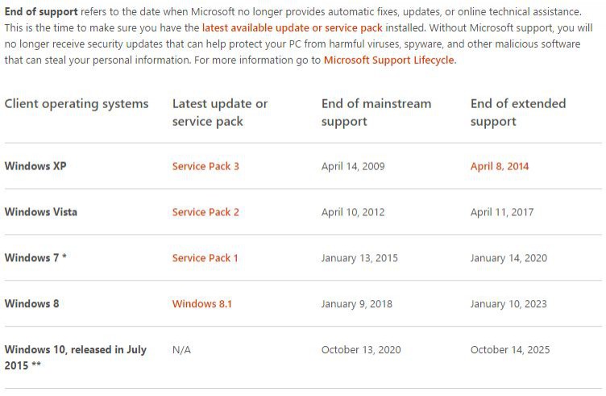Click the Windows 7 row label
Image resolution: width=606 pixels, height=396 pixels.
click(35, 258)
